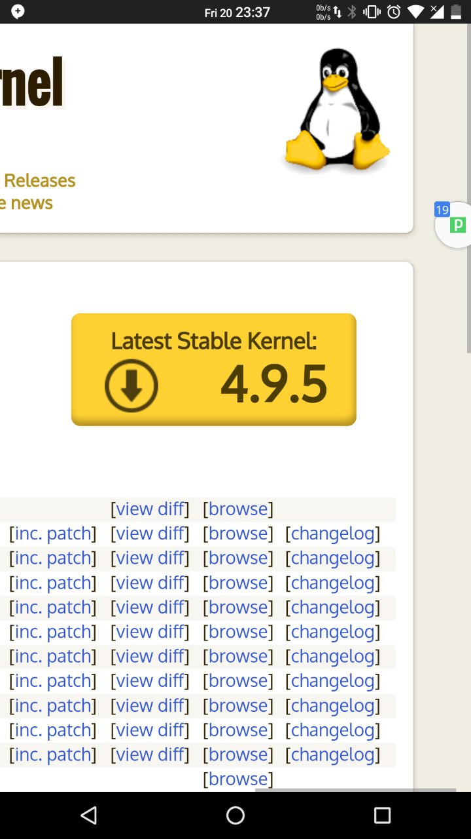Tap the horizontal scrollbar at page bottom
The height and width of the screenshot is (839, 471).
355,790
